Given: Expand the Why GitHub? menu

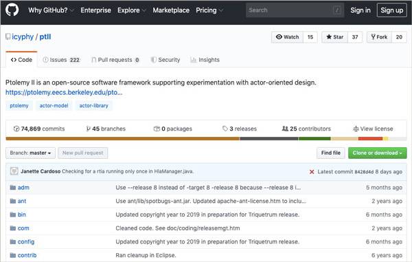Looking at the screenshot, I should (x=51, y=10).
